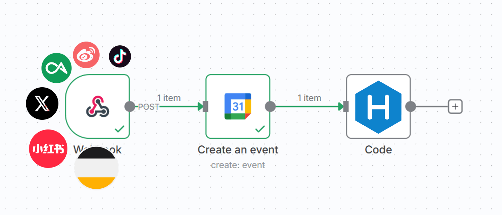502x215 pixels.
Task: Click the X (Twitter) icon
Action: pyautogui.click(x=42, y=104)
